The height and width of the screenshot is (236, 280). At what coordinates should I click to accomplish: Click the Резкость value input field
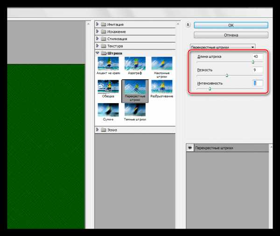click(258, 70)
